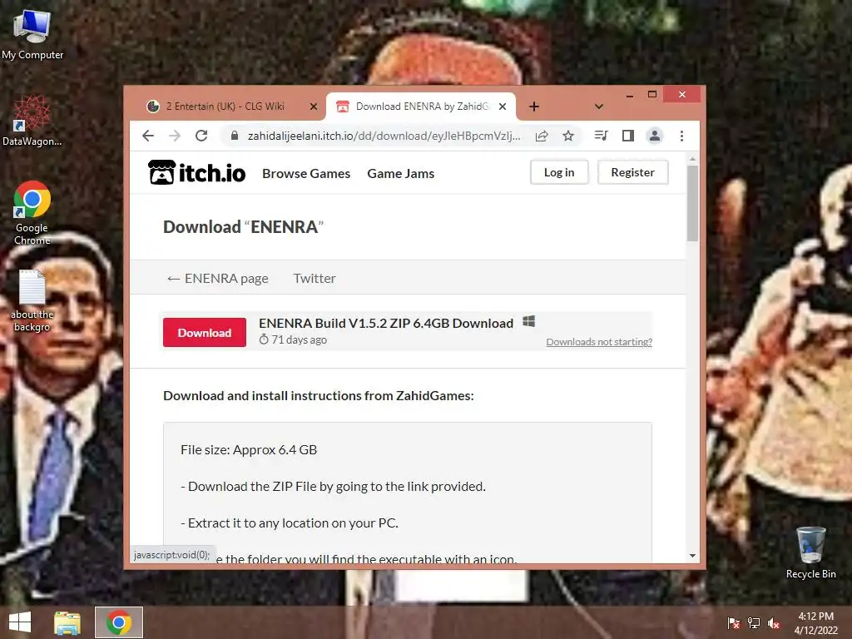Click Downloads not starting link

(599, 342)
